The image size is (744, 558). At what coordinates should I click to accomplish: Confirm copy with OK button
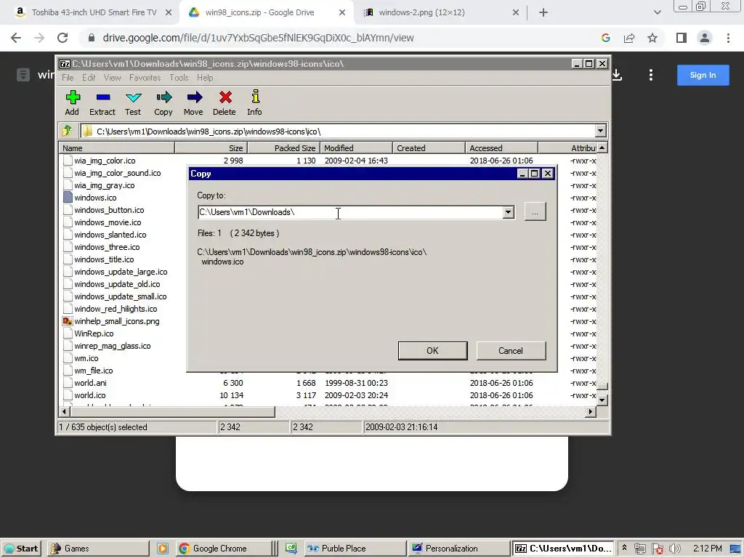(433, 351)
